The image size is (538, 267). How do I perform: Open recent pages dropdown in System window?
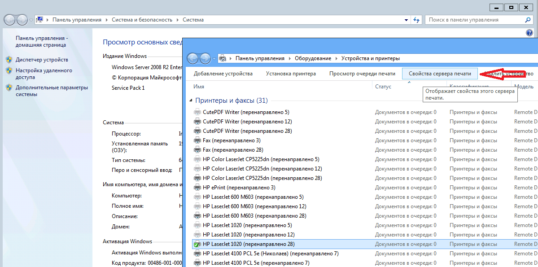31,20
